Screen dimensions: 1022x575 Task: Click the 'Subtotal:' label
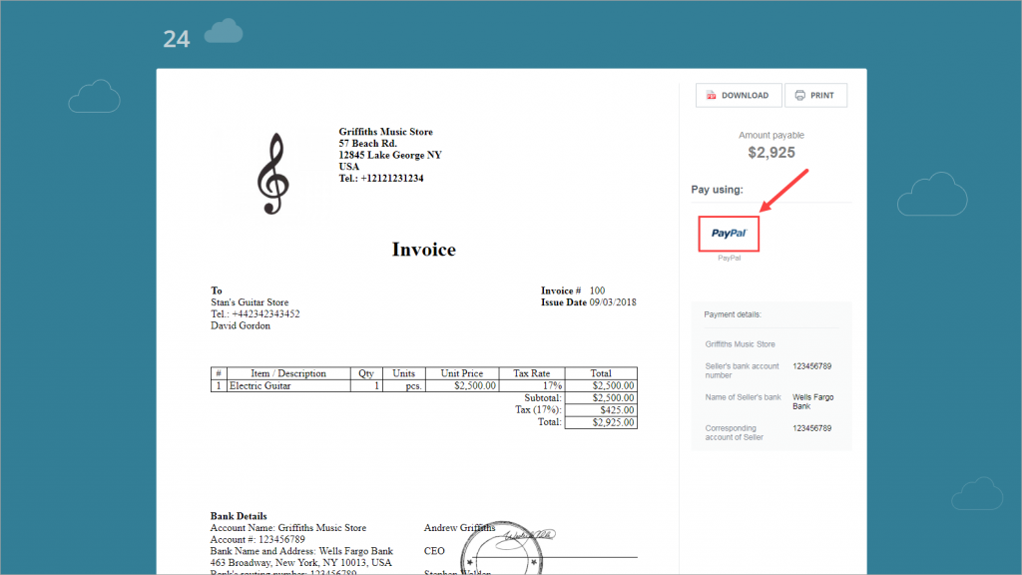coord(543,397)
